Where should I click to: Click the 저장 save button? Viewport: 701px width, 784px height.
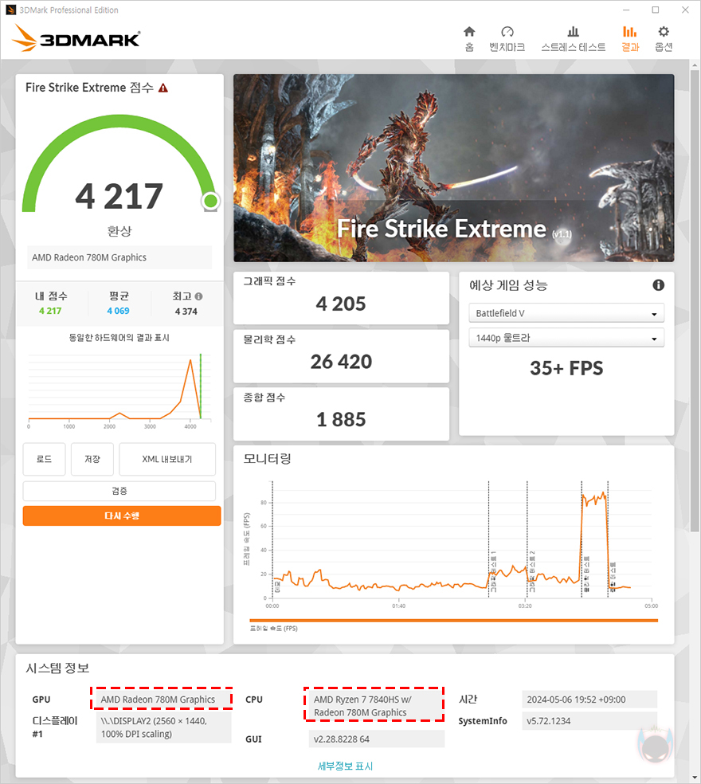[92, 459]
